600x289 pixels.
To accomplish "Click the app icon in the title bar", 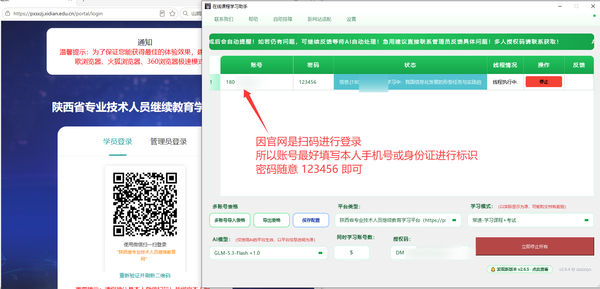I will tap(208, 6).
